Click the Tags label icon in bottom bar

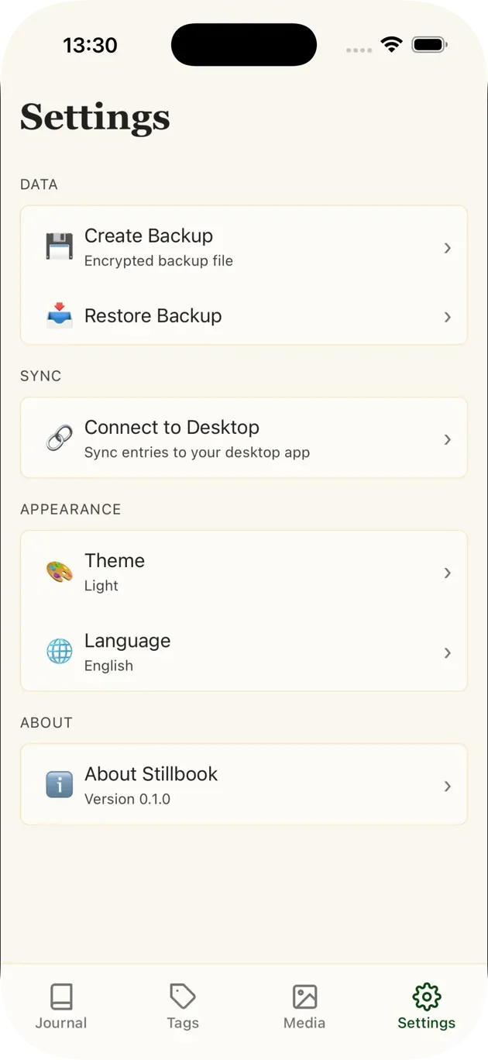pyautogui.click(x=183, y=996)
